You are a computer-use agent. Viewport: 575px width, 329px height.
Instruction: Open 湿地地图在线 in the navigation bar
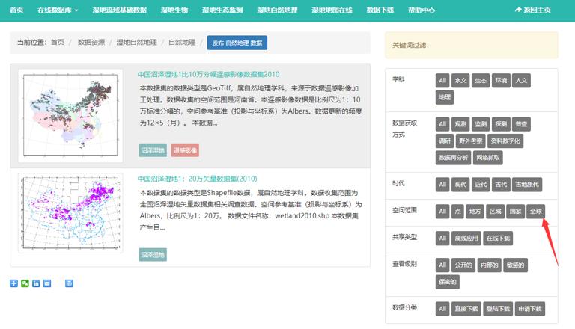[x=332, y=10]
